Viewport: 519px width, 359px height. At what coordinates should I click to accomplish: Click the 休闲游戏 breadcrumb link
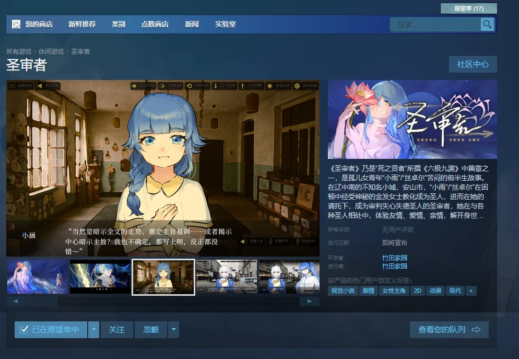point(51,52)
